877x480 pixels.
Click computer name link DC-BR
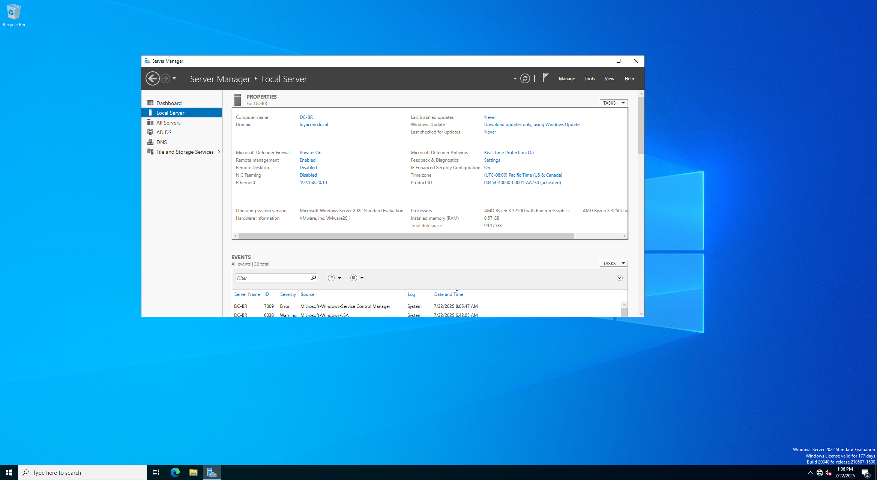pos(306,117)
